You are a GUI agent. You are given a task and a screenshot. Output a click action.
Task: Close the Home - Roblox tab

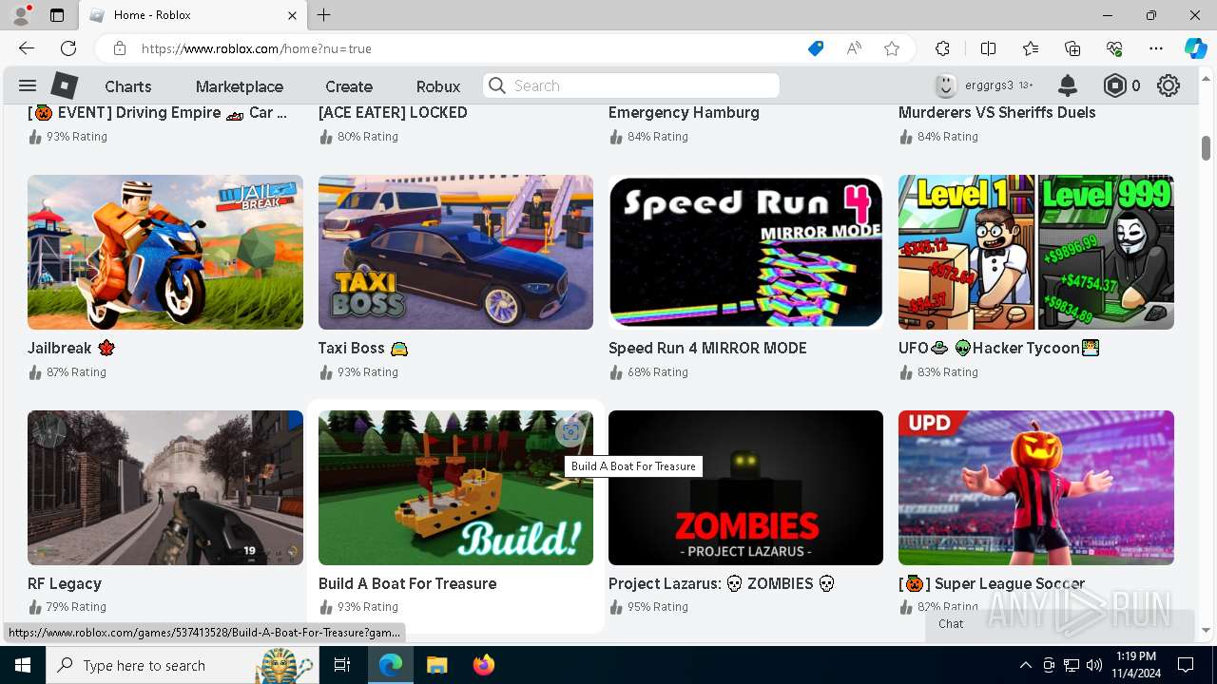(293, 15)
